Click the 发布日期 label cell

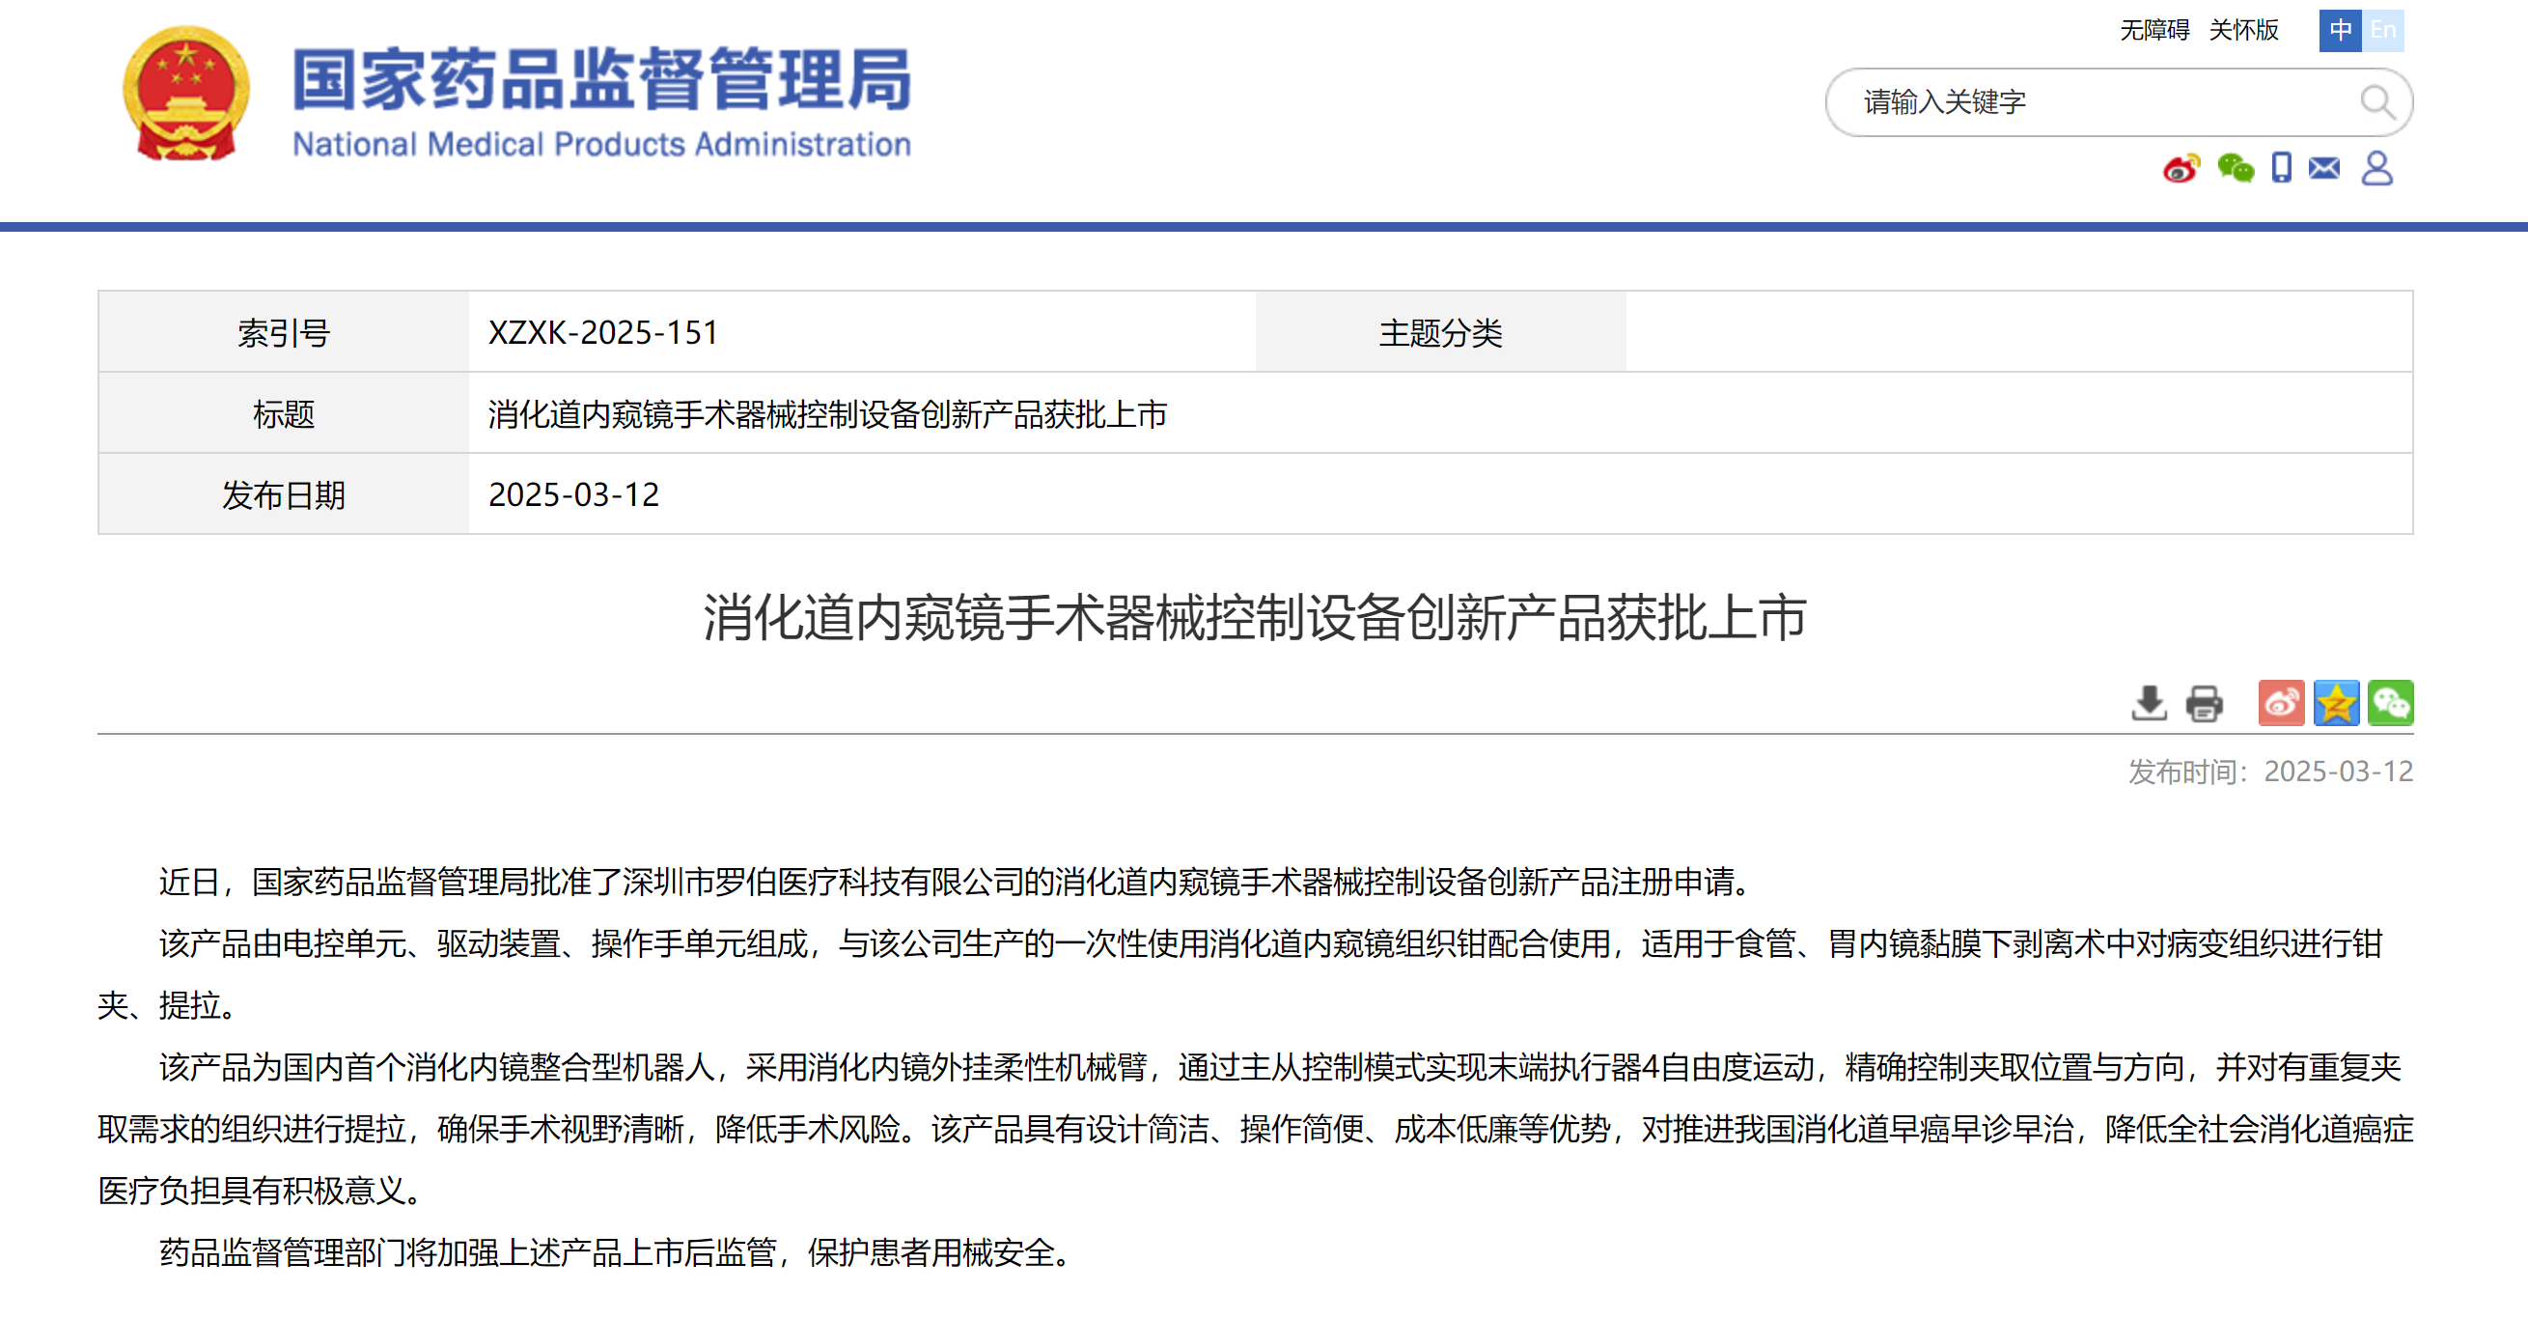(x=284, y=493)
